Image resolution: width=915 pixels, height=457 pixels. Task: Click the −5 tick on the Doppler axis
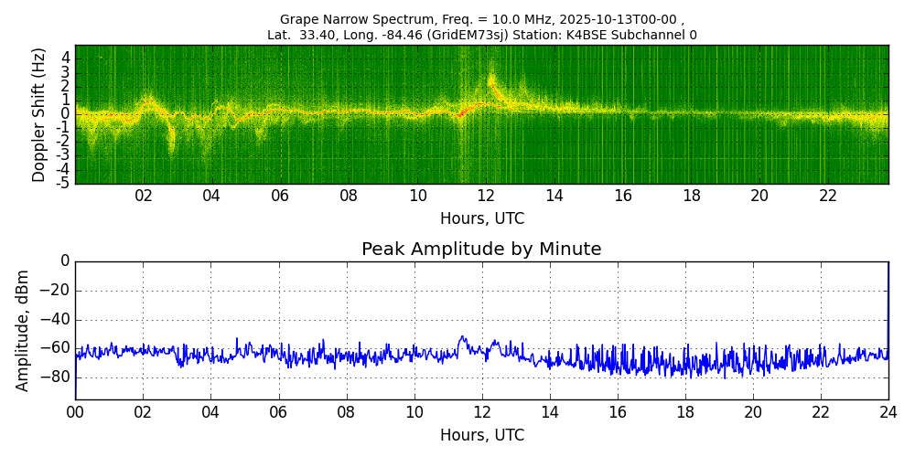pos(63,183)
